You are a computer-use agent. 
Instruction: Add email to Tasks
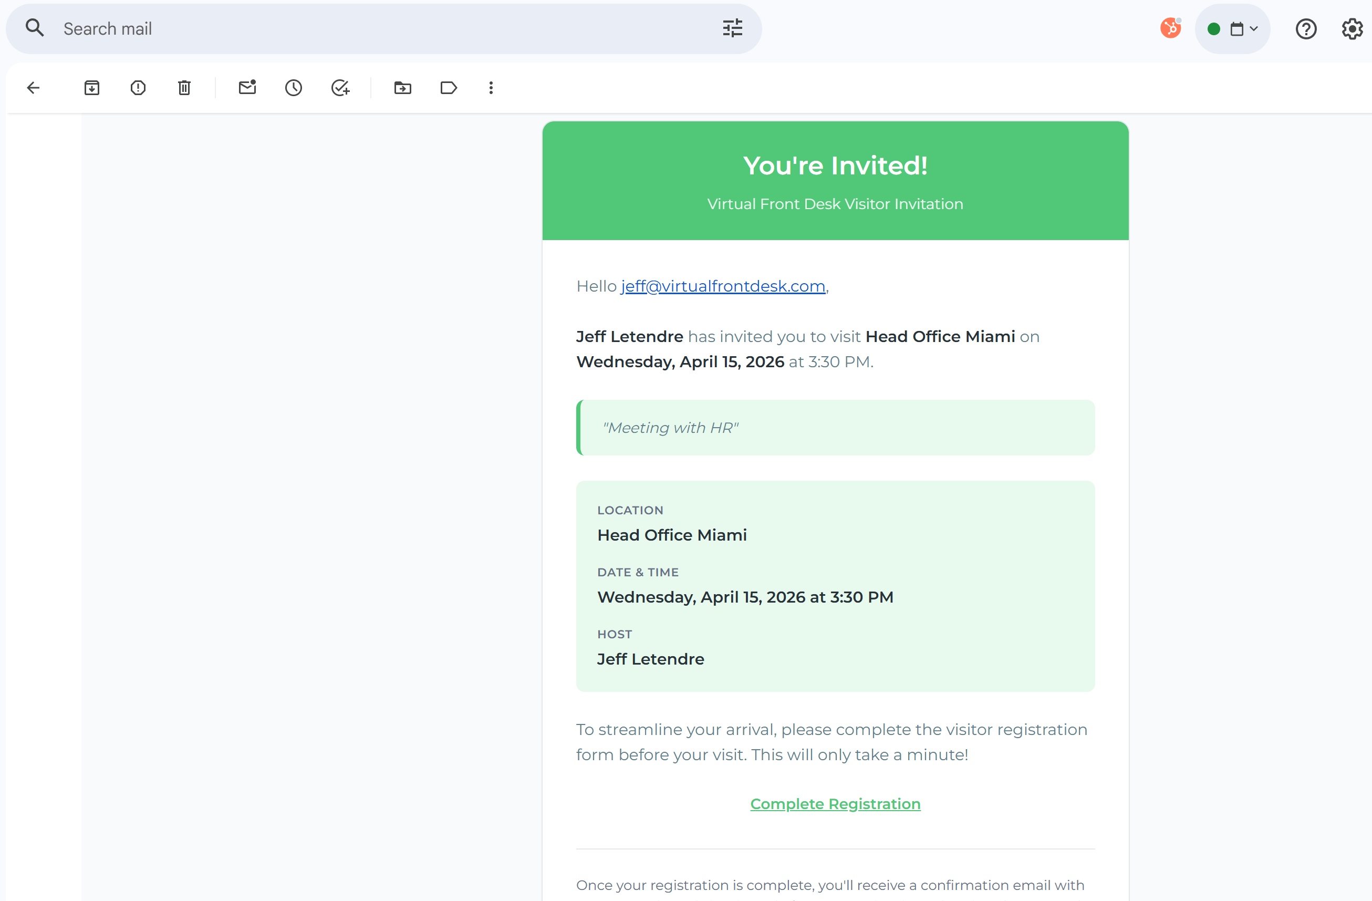coord(340,88)
